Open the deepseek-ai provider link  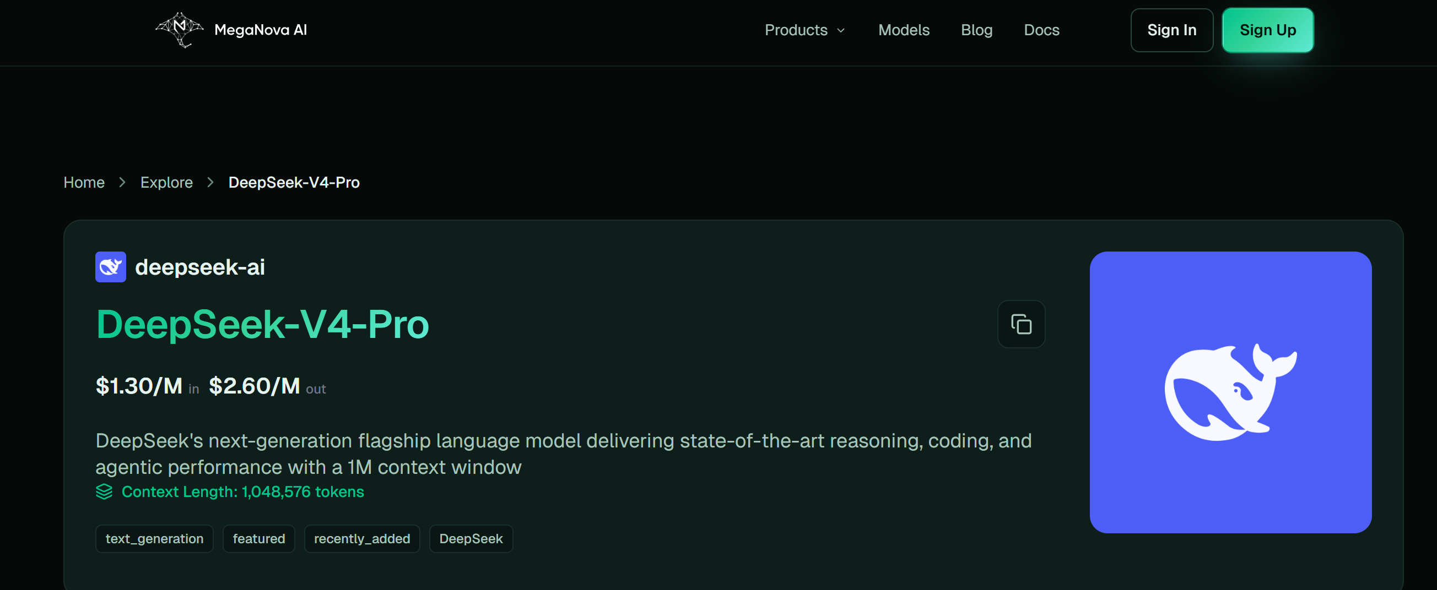point(199,267)
